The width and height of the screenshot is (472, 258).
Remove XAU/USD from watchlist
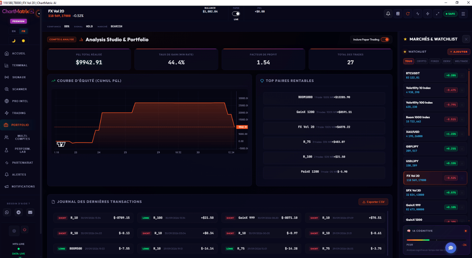click(x=462, y=134)
